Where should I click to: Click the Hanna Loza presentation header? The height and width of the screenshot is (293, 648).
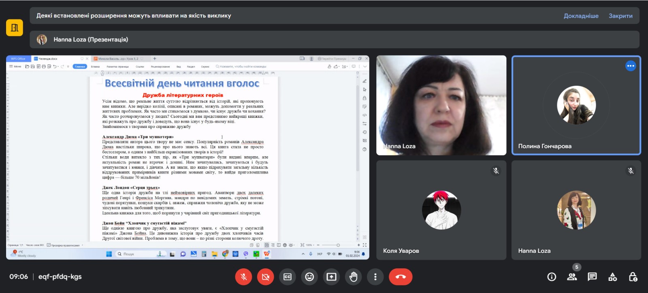tap(91, 40)
